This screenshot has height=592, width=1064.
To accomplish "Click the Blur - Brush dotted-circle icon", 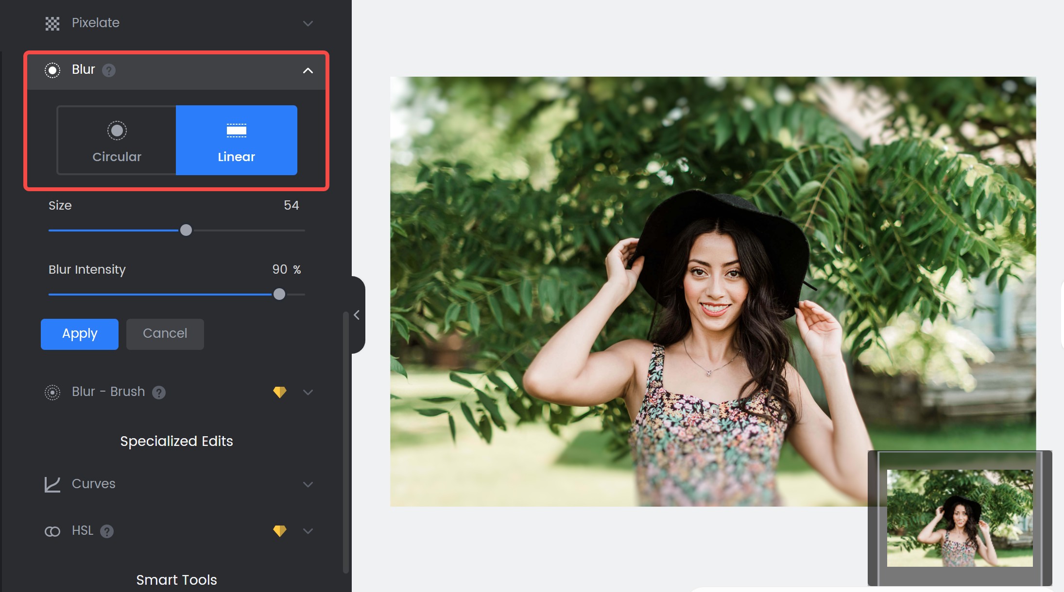I will [x=52, y=392].
